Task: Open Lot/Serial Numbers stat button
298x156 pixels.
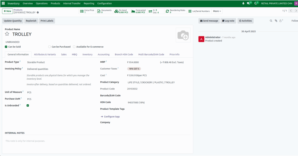Action: (x=199, y=11)
